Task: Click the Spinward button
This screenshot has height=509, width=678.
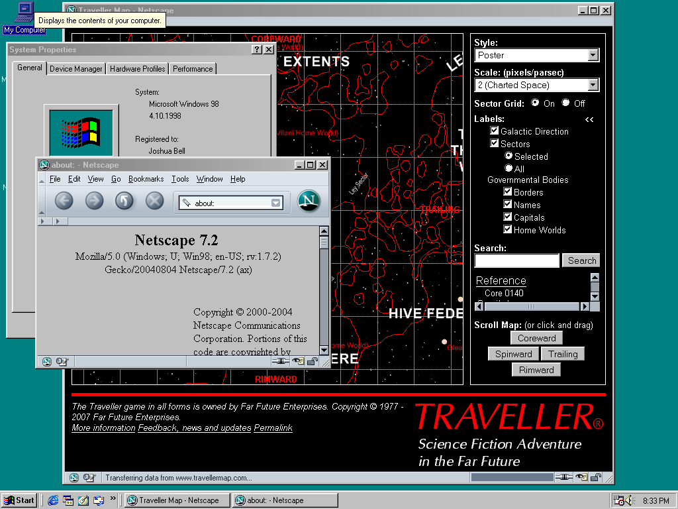Action: 513,354
